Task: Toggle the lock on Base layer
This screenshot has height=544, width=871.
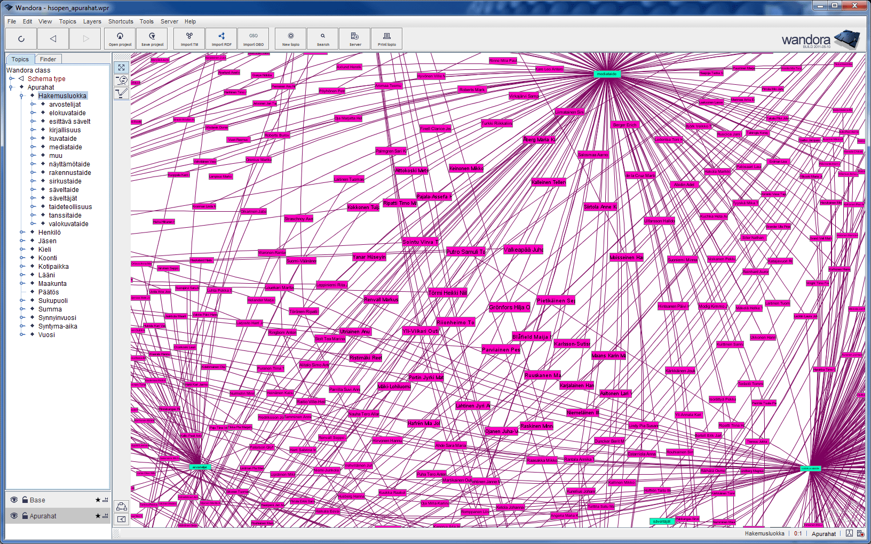Action: pyautogui.click(x=25, y=500)
